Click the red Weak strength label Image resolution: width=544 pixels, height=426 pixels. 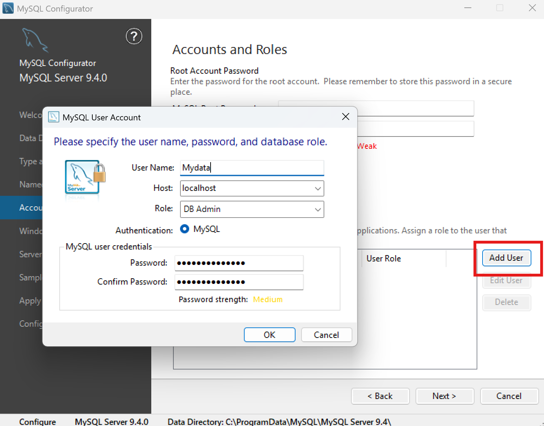(x=367, y=146)
